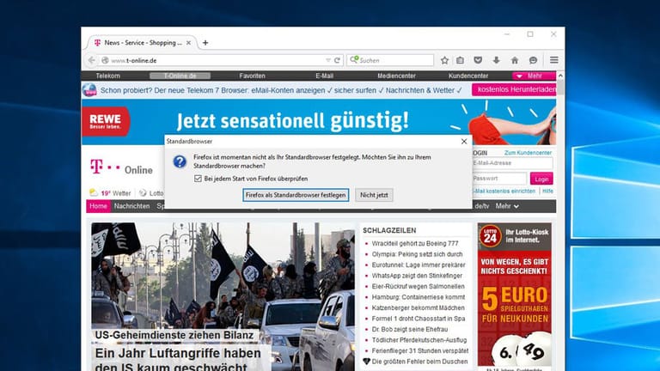This screenshot has height=371, width=660.
Task: Close the News - Service - Shopping tab
Action: (x=188, y=42)
